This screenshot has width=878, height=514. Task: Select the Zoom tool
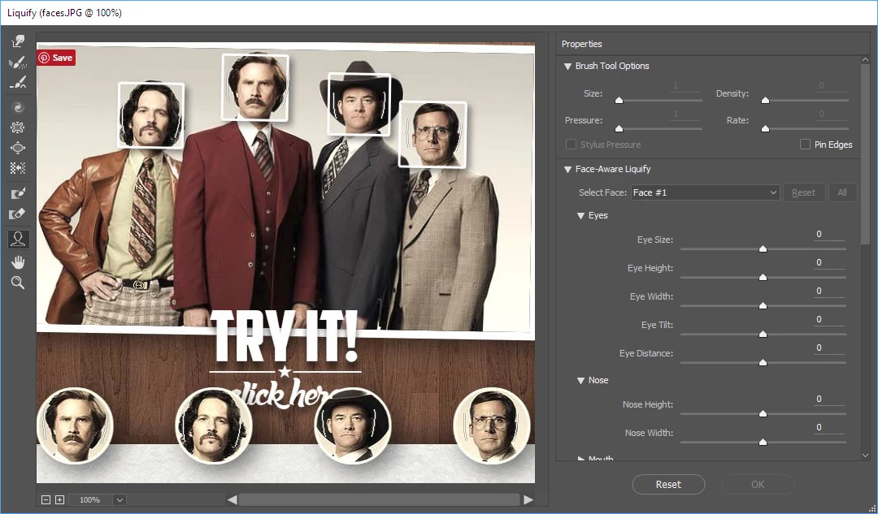pos(18,283)
